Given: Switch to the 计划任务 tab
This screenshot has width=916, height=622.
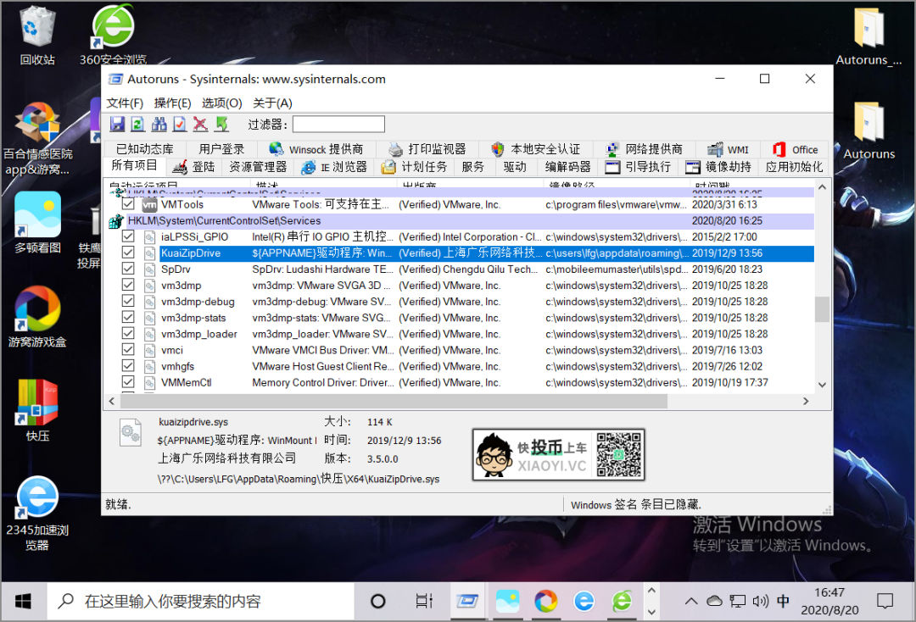Looking at the screenshot, I should coord(425,167).
